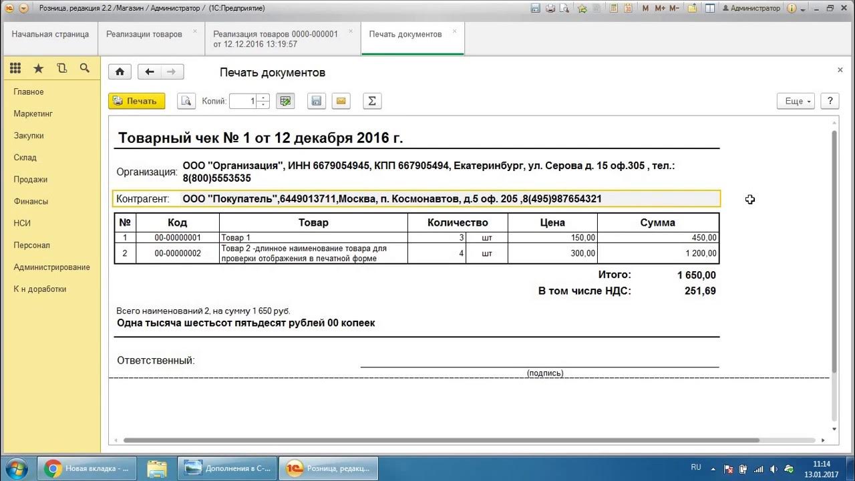855x481 pixels.
Task: Click the M memory button
Action: 645,9
